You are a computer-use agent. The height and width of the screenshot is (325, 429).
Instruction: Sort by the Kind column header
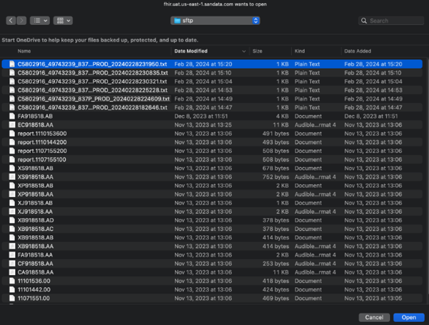point(299,51)
